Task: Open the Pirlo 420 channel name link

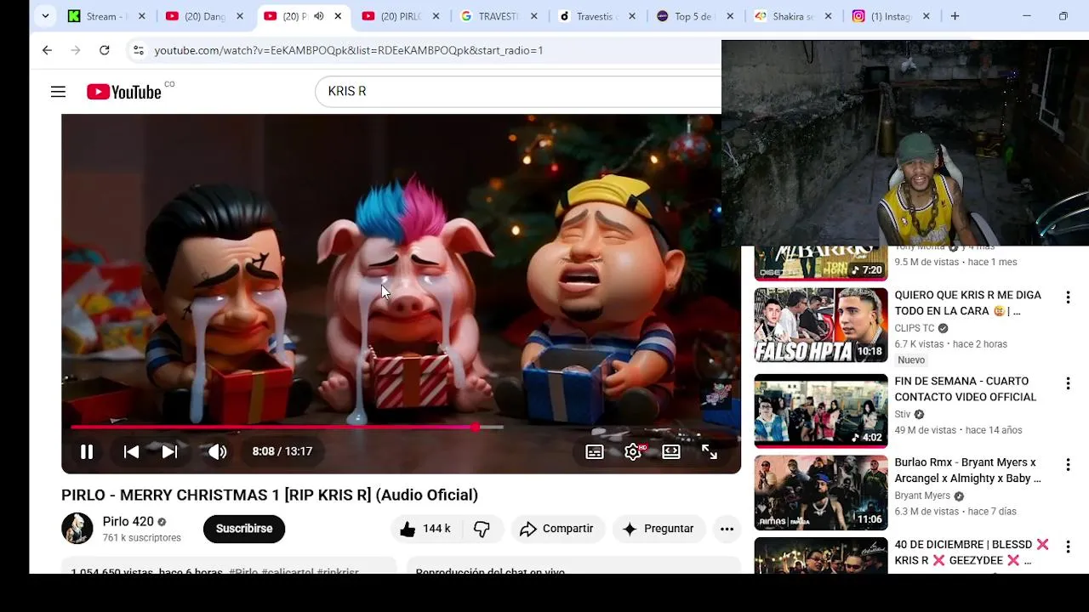Action: [128, 522]
